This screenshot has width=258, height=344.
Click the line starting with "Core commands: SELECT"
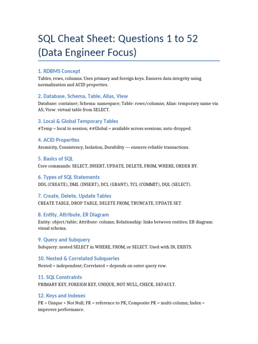pyautogui.click(x=118, y=166)
